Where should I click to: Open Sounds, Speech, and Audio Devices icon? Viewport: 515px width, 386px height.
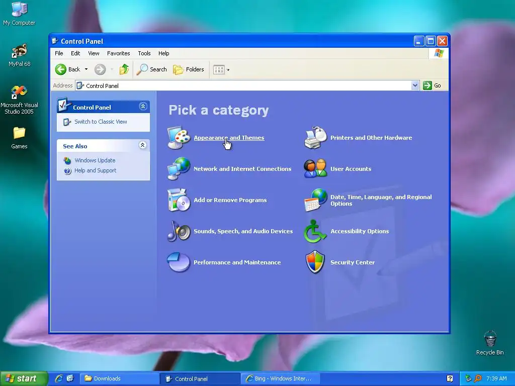pos(179,231)
